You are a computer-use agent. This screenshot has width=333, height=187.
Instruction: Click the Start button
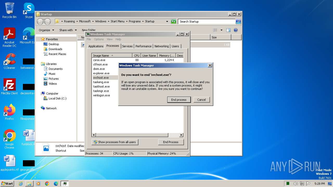point(7,184)
